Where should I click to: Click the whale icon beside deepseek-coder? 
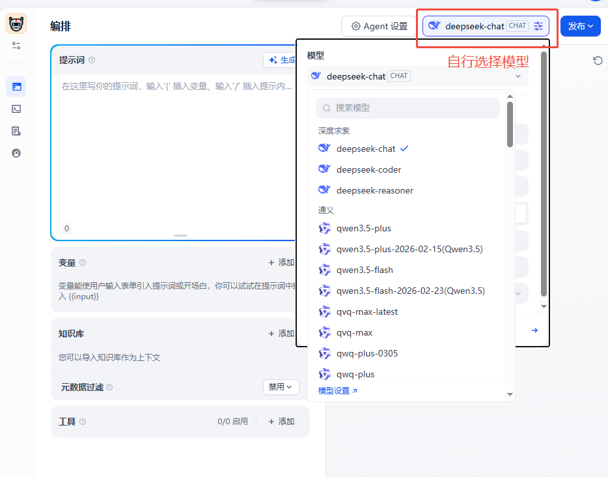tap(325, 169)
